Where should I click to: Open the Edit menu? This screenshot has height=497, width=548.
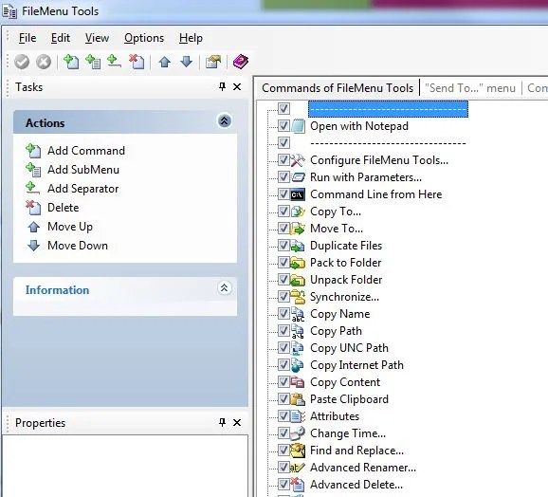(x=61, y=38)
